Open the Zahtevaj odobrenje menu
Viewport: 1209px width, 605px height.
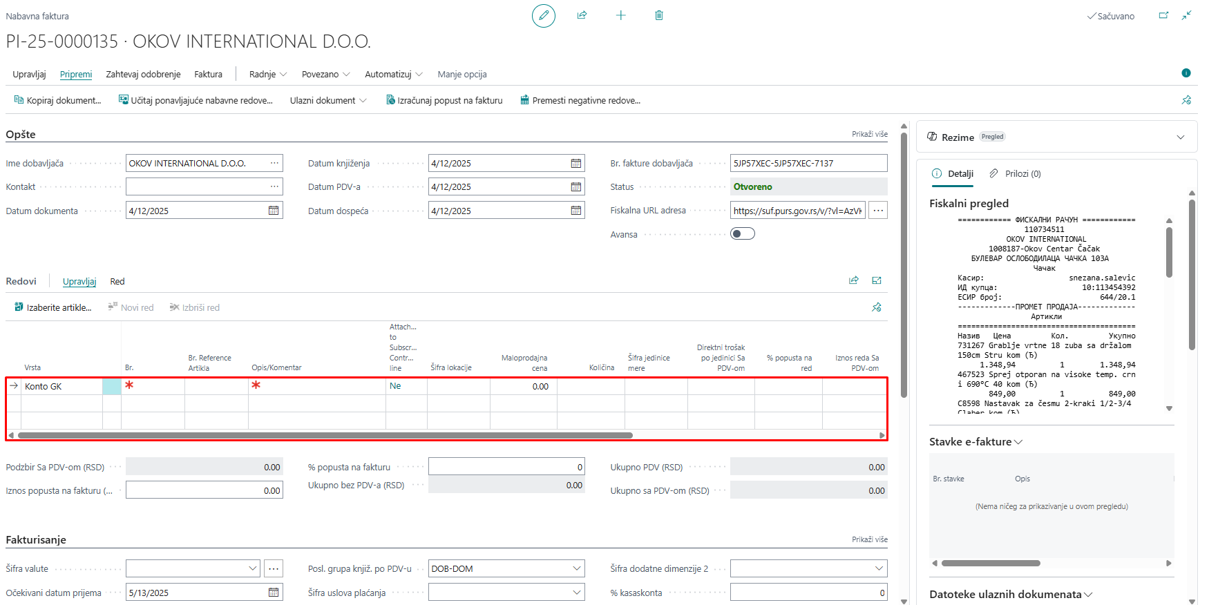pyautogui.click(x=143, y=74)
